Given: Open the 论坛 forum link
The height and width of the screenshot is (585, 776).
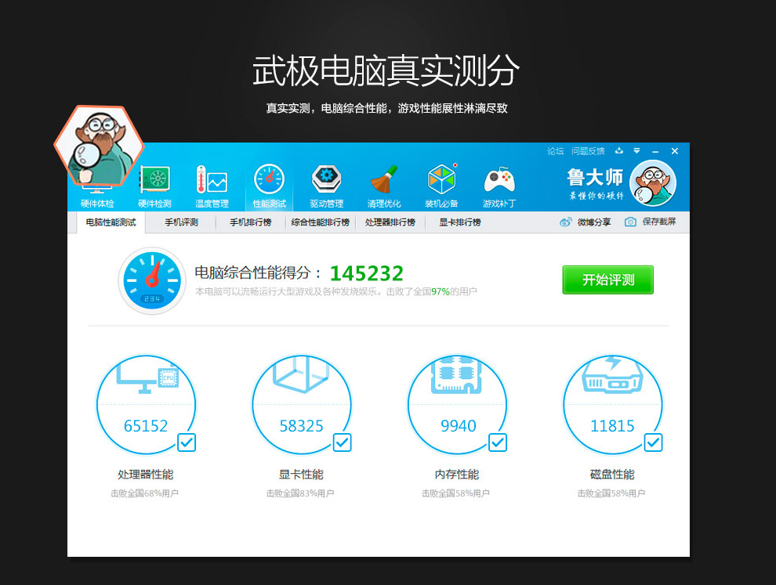Looking at the screenshot, I should 555,151.
